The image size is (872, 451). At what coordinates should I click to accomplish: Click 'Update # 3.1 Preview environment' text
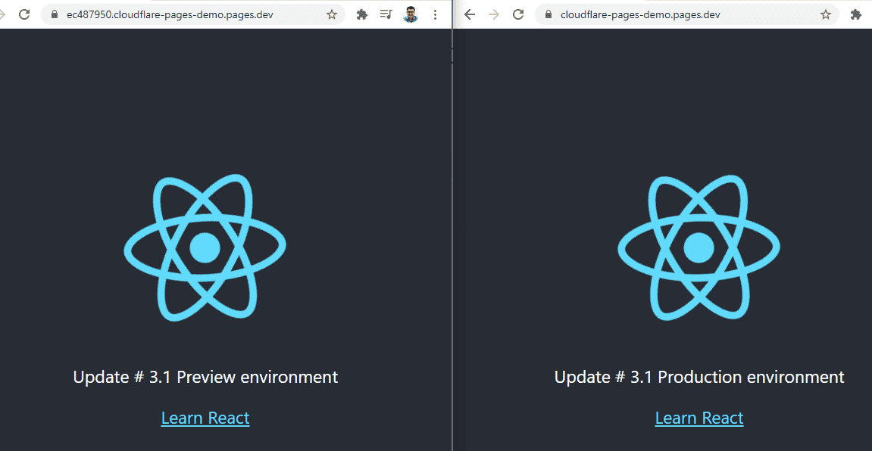point(205,377)
